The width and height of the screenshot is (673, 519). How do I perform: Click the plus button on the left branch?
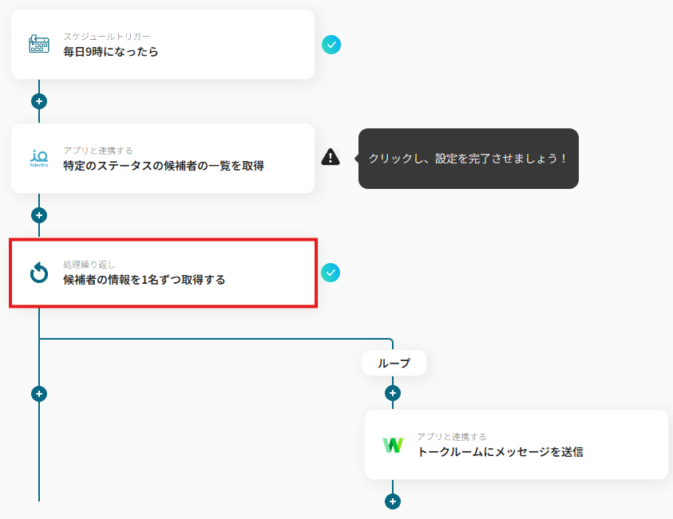pyautogui.click(x=39, y=393)
